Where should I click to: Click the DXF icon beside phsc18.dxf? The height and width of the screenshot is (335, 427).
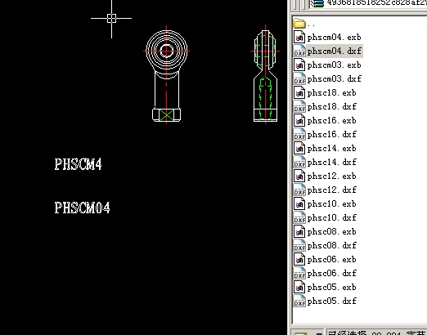click(299, 106)
